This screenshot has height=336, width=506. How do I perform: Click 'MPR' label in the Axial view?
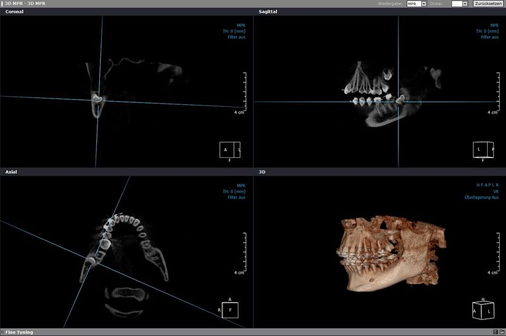(241, 186)
